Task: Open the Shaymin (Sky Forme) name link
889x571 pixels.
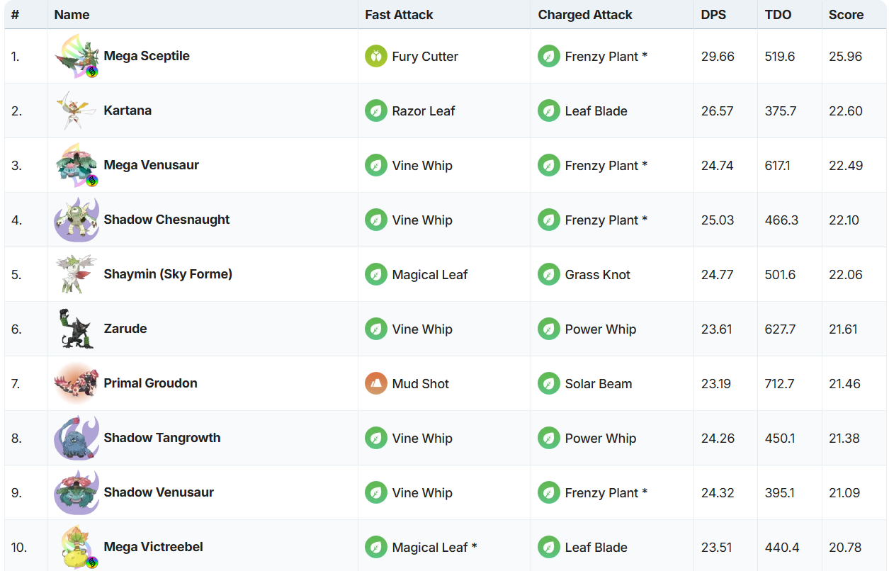Action: [x=168, y=274]
